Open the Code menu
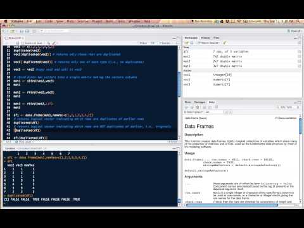 (x=49, y=22)
